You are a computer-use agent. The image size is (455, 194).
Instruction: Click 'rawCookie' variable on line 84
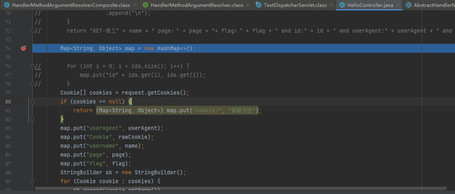(x=135, y=137)
